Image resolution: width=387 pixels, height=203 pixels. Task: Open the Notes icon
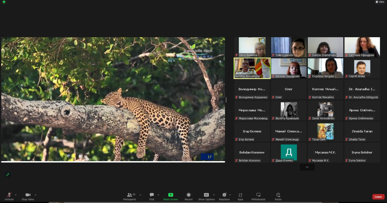(x=278, y=195)
